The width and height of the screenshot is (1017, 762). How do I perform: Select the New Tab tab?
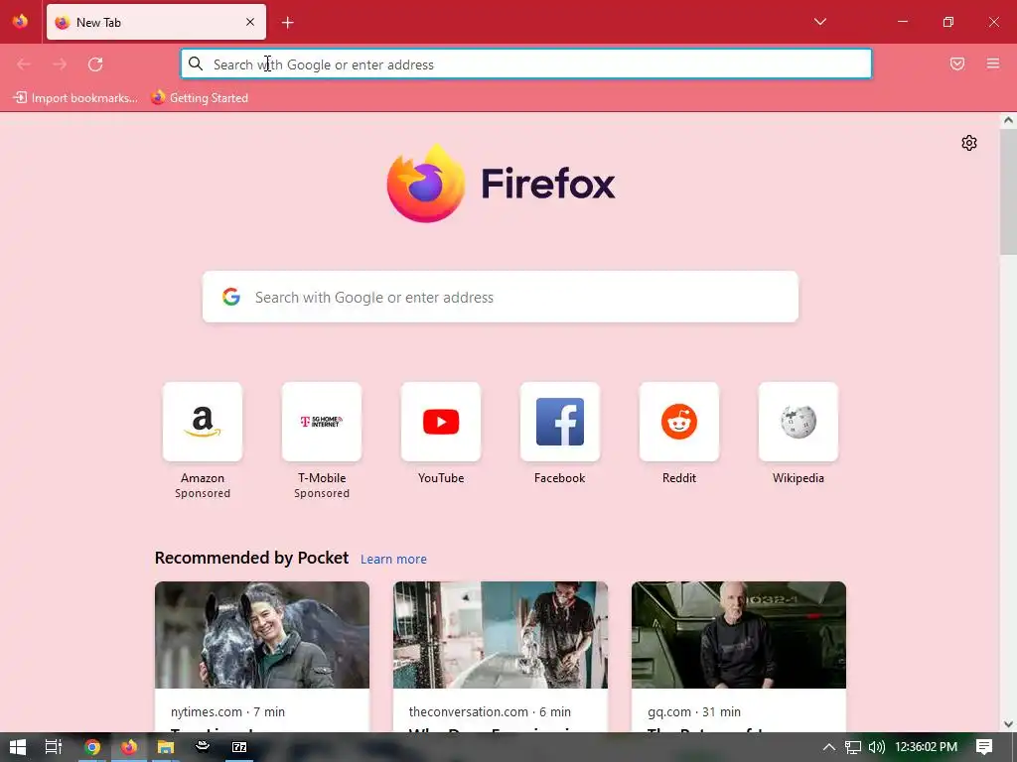pos(156,22)
